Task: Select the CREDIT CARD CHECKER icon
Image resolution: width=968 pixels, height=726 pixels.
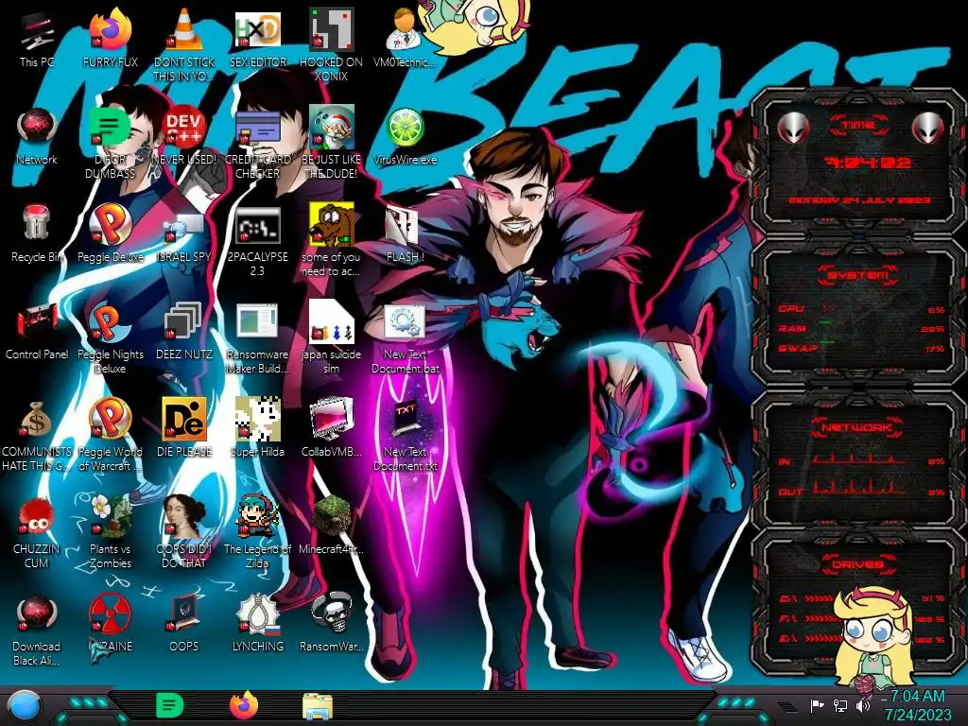Action: [257, 142]
